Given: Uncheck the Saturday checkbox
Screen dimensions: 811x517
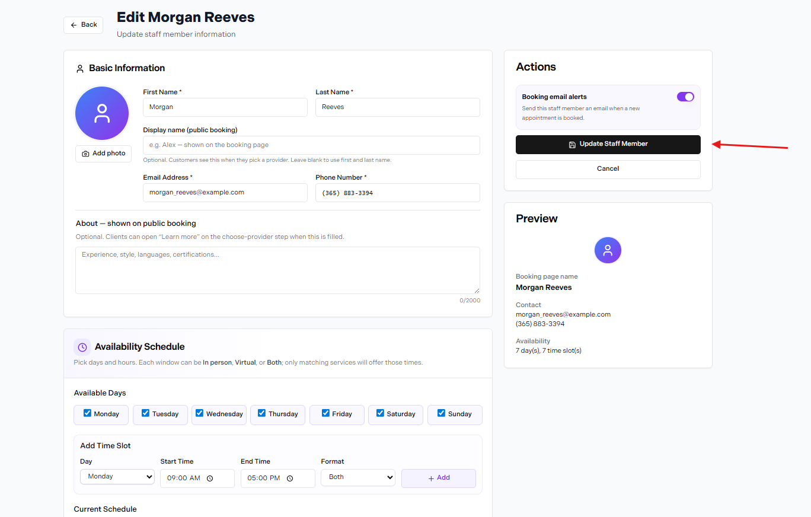Looking at the screenshot, I should pos(381,413).
